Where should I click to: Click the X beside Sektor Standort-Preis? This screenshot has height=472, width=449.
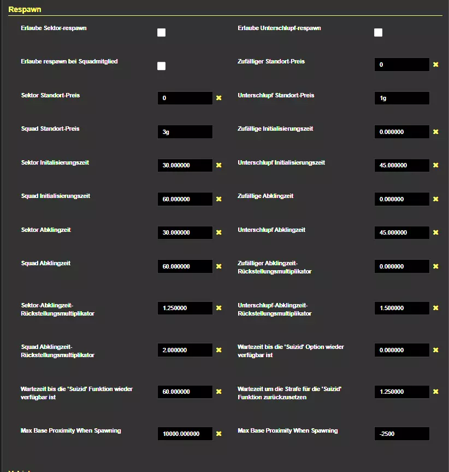pos(218,98)
